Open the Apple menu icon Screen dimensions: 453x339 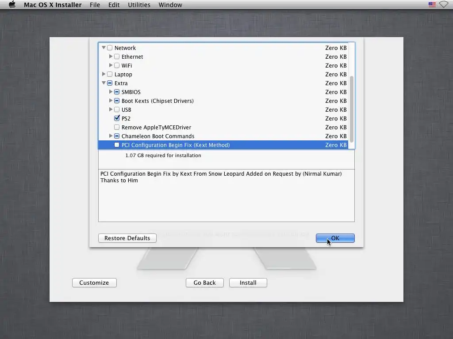tap(12, 4)
